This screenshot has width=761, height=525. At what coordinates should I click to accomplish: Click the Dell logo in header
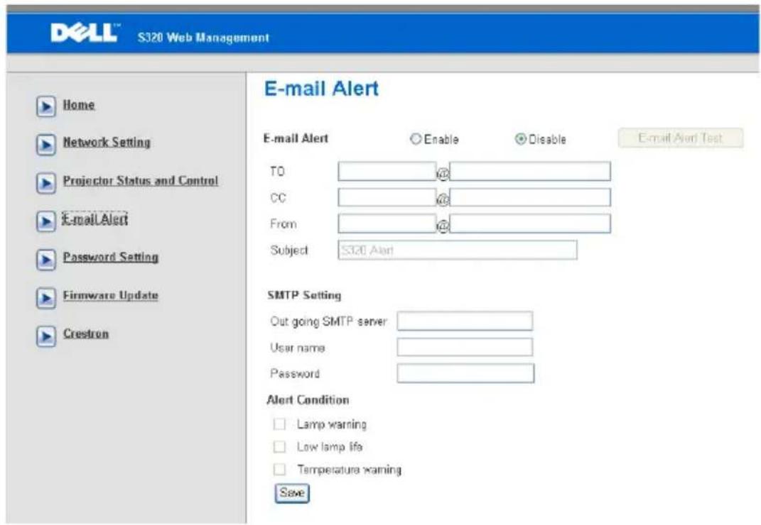[85, 33]
